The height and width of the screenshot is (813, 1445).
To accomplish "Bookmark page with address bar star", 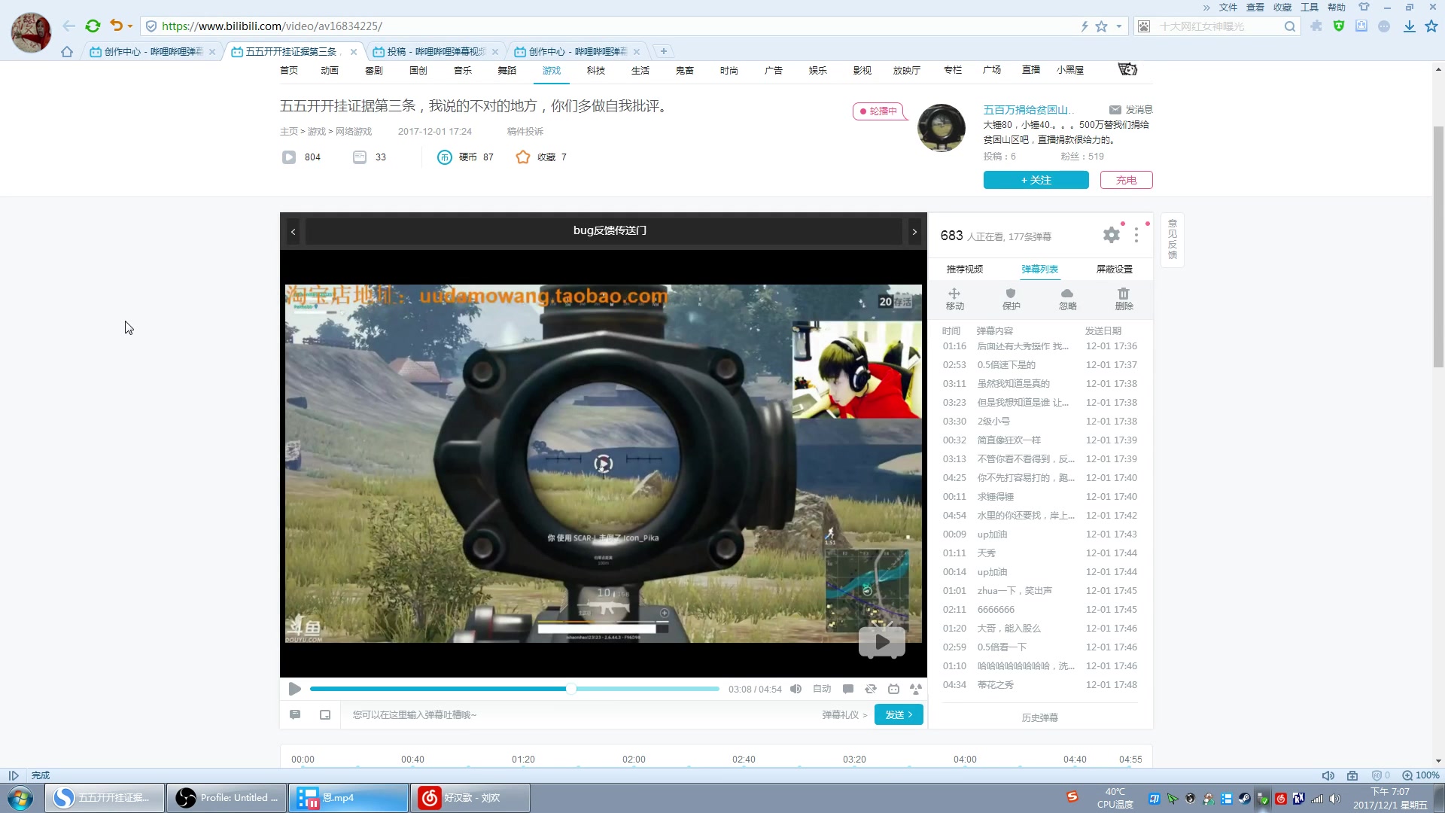I will pyautogui.click(x=1101, y=26).
